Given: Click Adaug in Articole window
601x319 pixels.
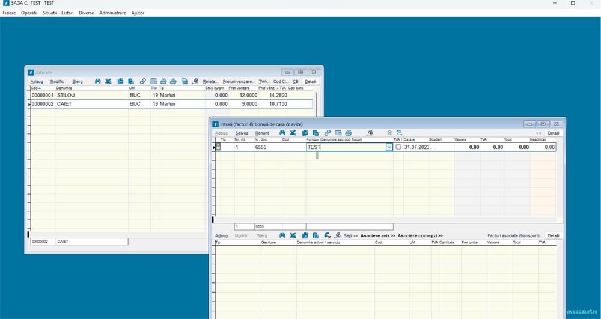Looking at the screenshot, I should 37,82.
